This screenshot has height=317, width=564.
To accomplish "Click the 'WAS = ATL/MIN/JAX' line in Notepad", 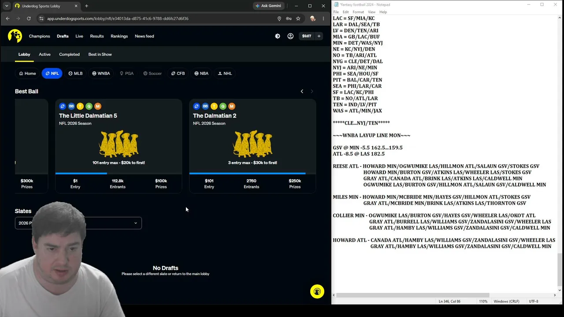I will pyautogui.click(x=357, y=111).
